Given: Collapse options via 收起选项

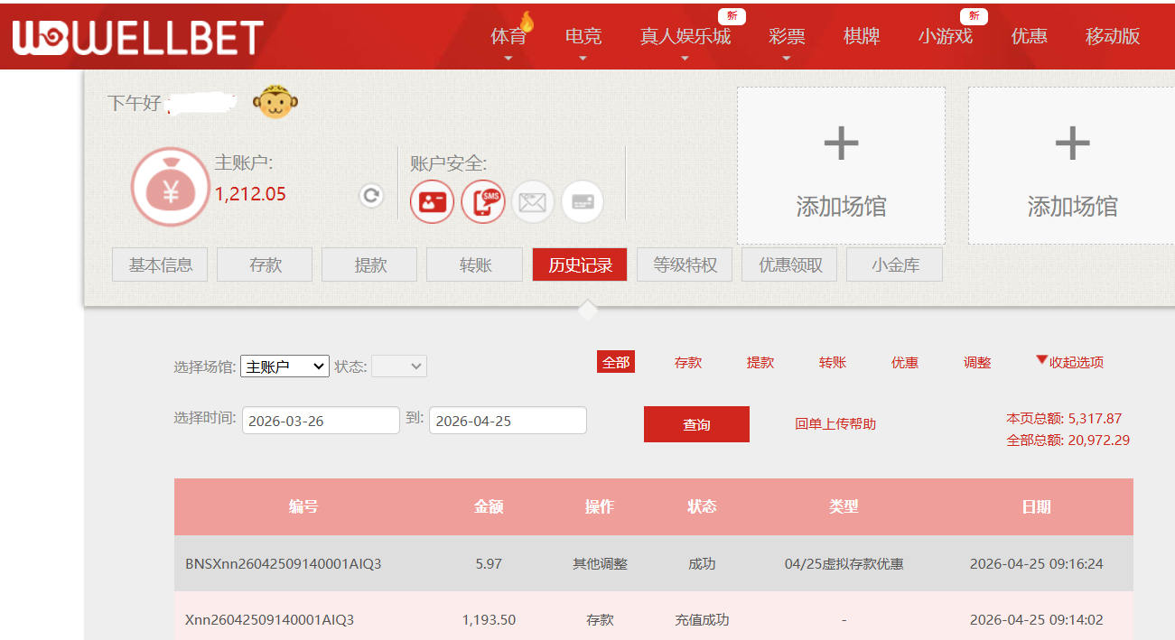Looking at the screenshot, I should [1069, 362].
